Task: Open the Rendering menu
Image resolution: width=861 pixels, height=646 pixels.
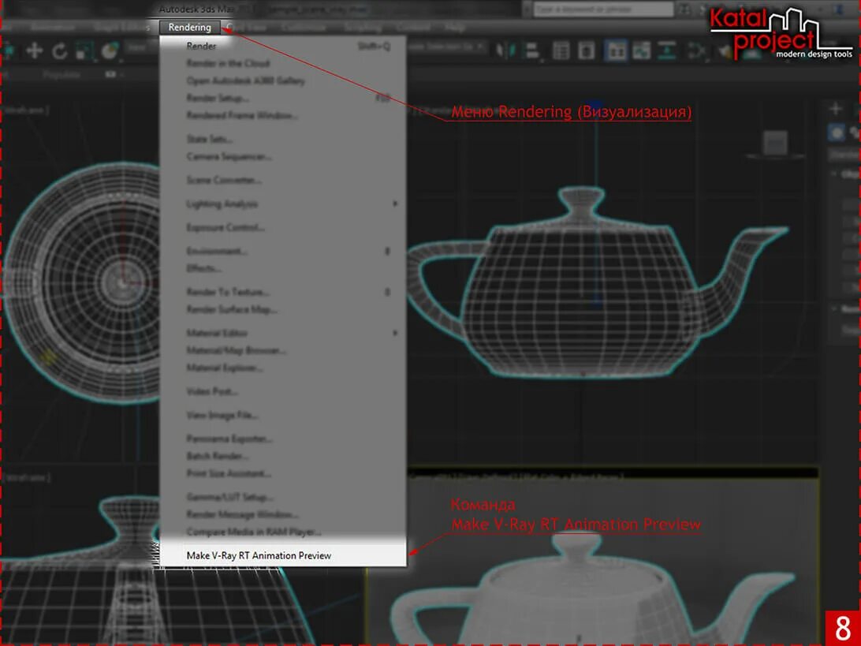Action: (189, 28)
